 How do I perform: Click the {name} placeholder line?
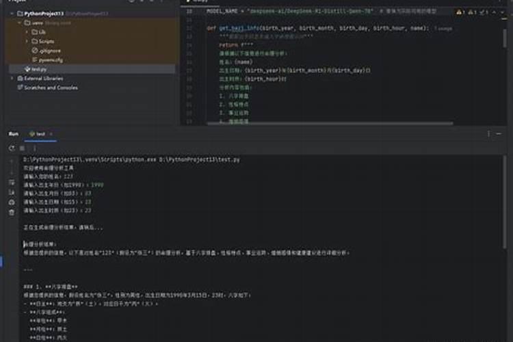click(x=236, y=62)
